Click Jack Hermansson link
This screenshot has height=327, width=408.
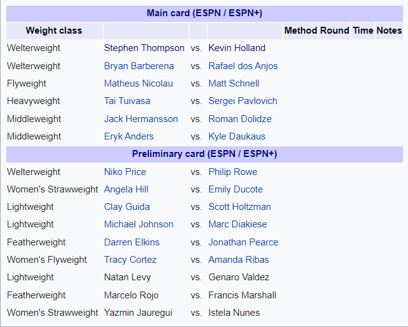pyautogui.click(x=141, y=119)
